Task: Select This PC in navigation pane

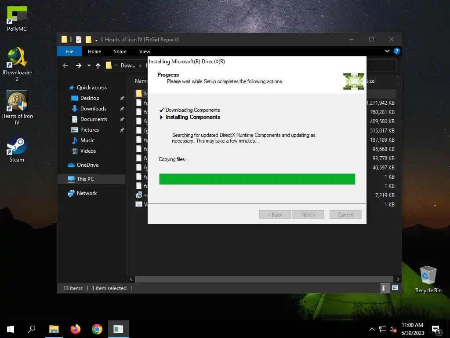Action: pyautogui.click(x=91, y=179)
